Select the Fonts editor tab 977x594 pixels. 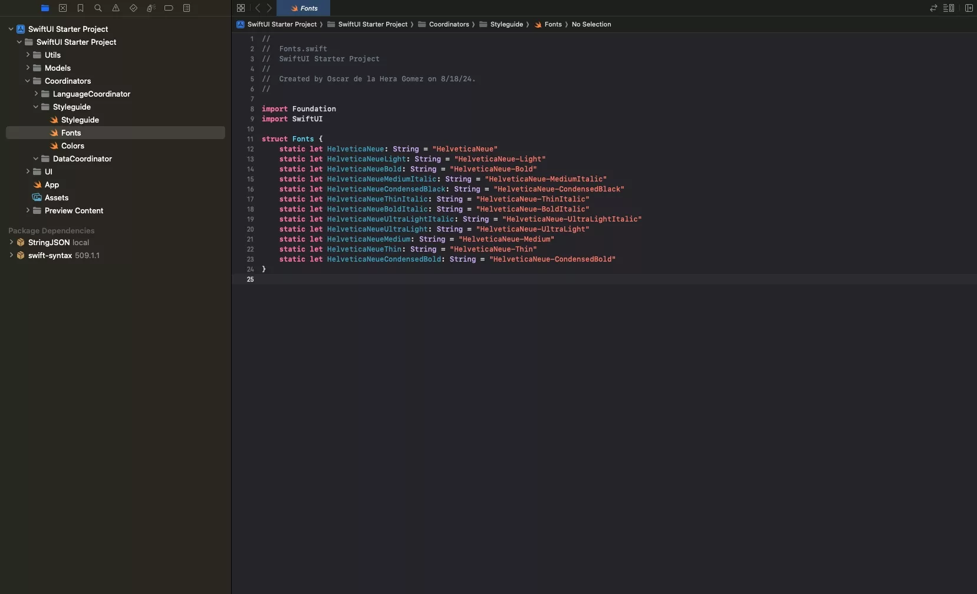(303, 8)
